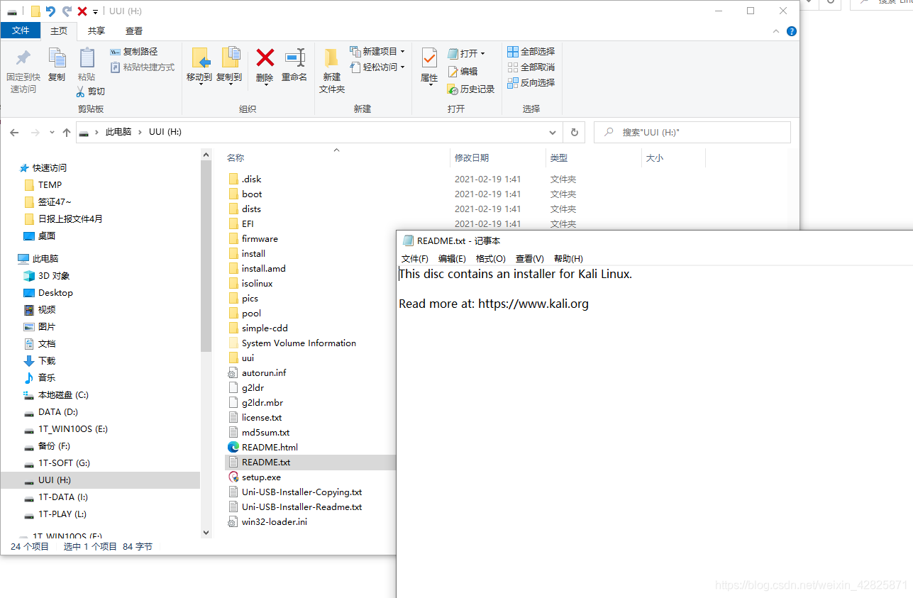Click Select All (全部选择)
Image resolution: width=913 pixels, height=598 pixels.
[531, 52]
